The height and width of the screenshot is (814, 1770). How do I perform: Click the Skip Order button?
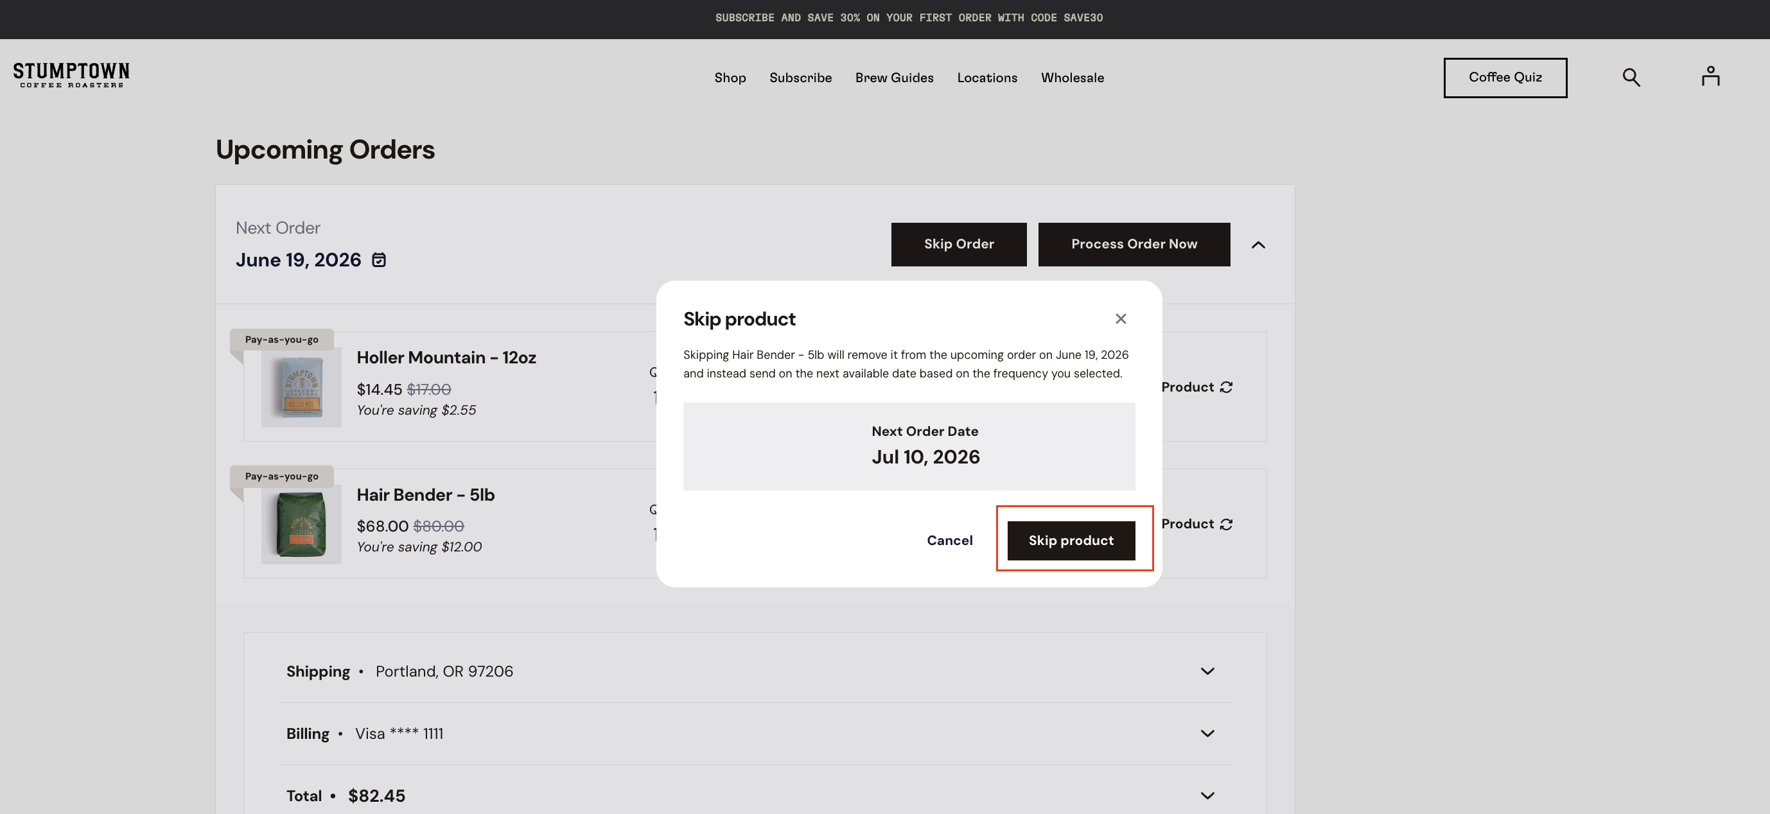[x=958, y=245]
